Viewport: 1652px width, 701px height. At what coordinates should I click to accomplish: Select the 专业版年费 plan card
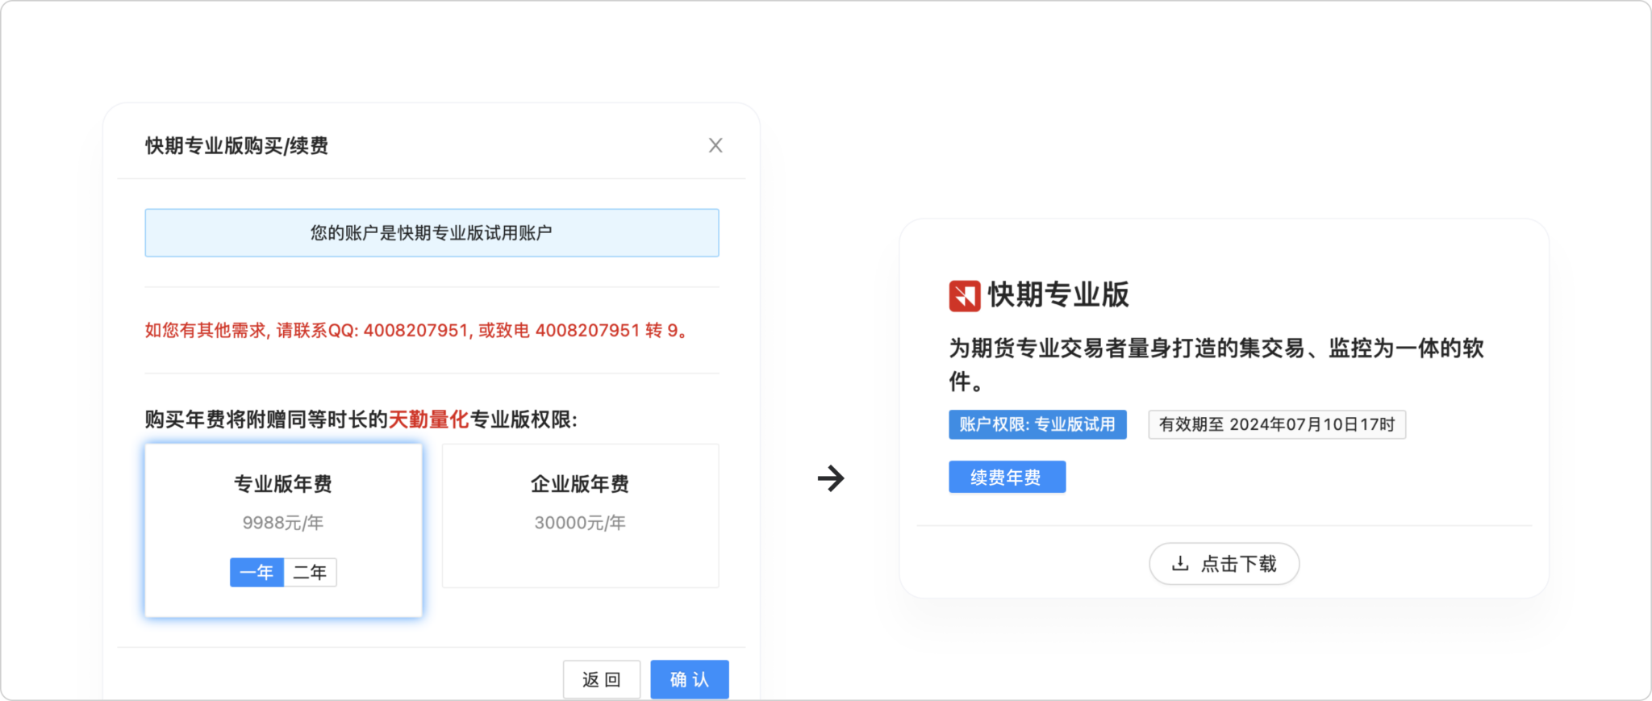[x=283, y=530]
